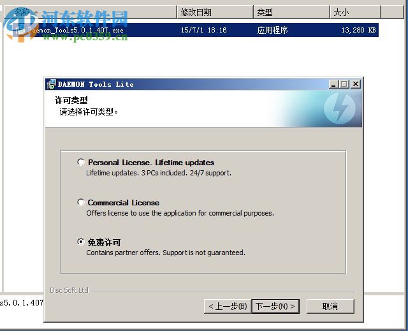Select the Daemon_Tools5.0.1.407.exe file row
Viewport: 408px width, 331px height.
click(191, 30)
